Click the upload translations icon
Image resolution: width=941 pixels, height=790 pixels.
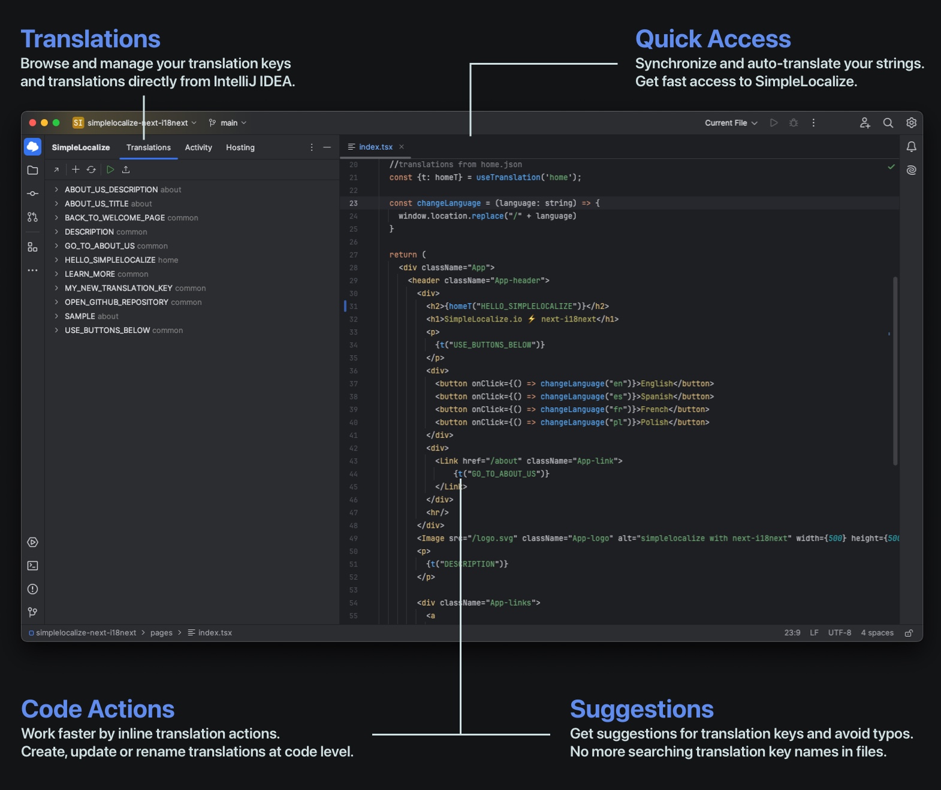(126, 169)
